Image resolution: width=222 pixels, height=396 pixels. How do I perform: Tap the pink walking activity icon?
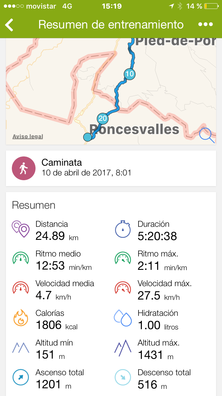23,168
